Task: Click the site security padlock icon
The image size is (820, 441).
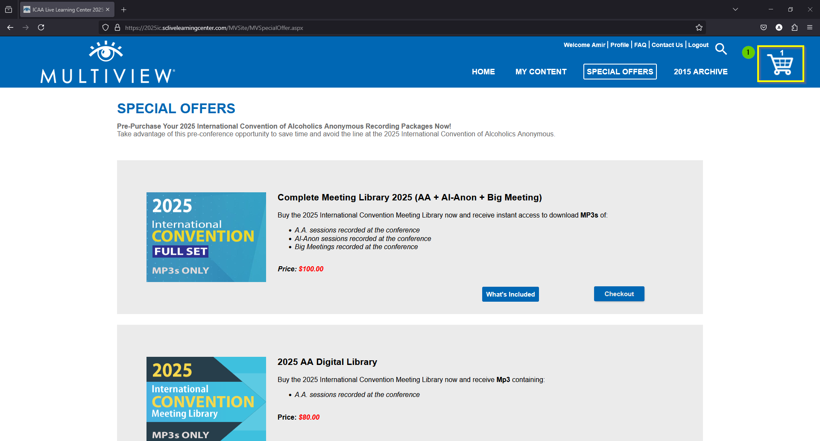Action: click(x=117, y=28)
